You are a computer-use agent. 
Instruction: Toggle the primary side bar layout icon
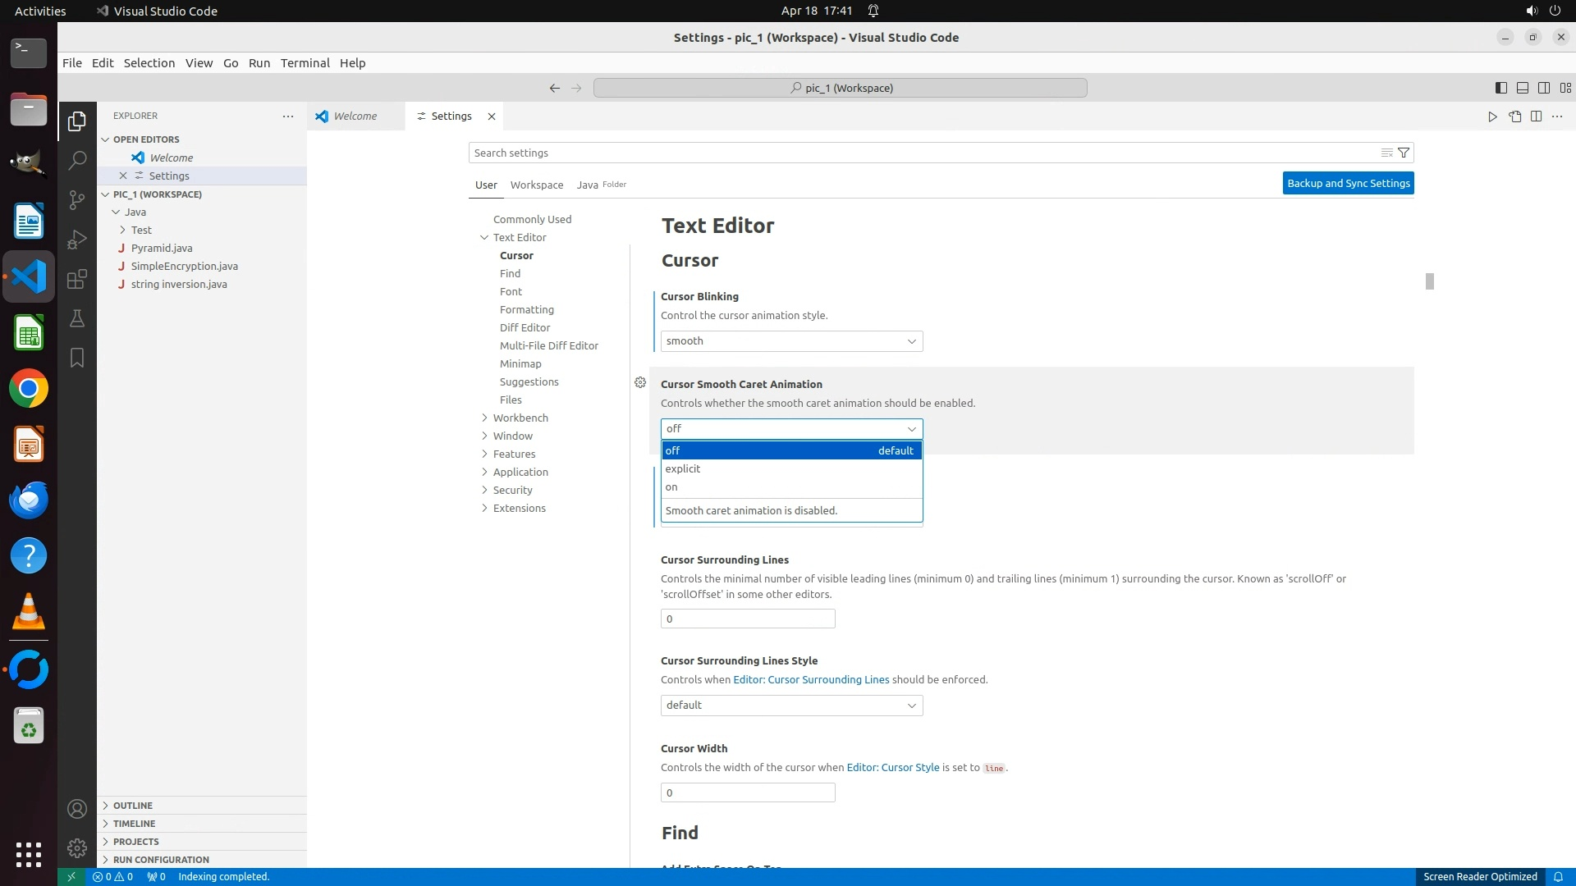(x=1500, y=88)
